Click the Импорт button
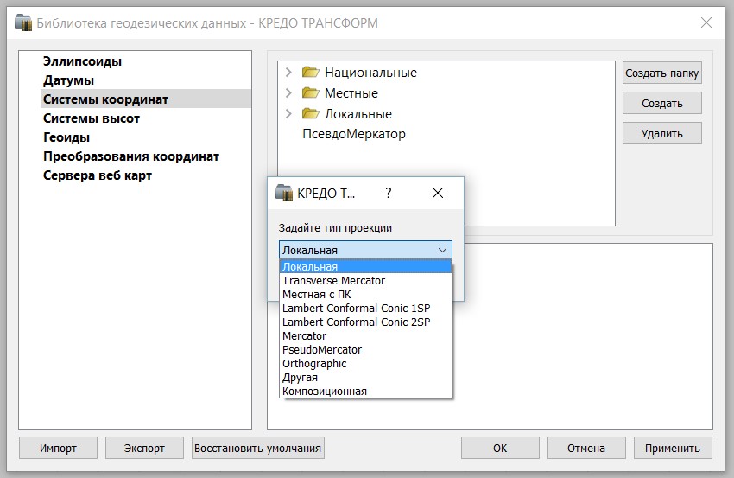Screen dimensions: 734x478 [x=58, y=448]
